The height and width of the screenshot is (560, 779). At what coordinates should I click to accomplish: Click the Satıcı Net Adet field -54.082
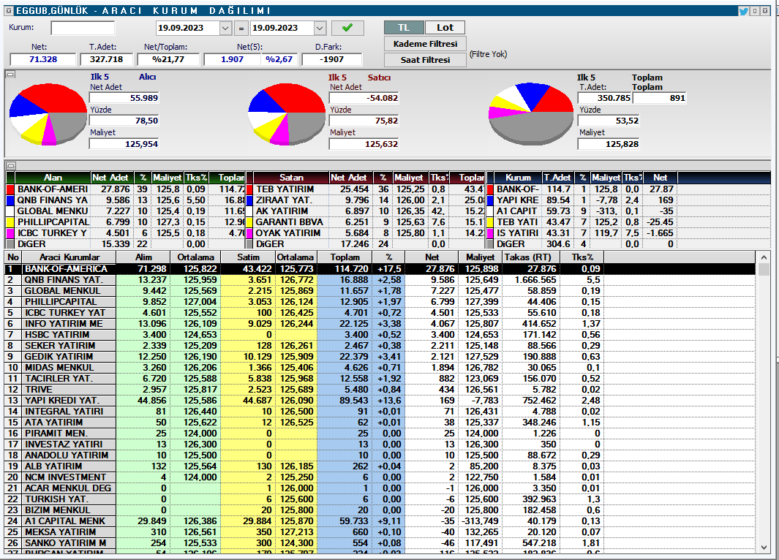pos(364,98)
